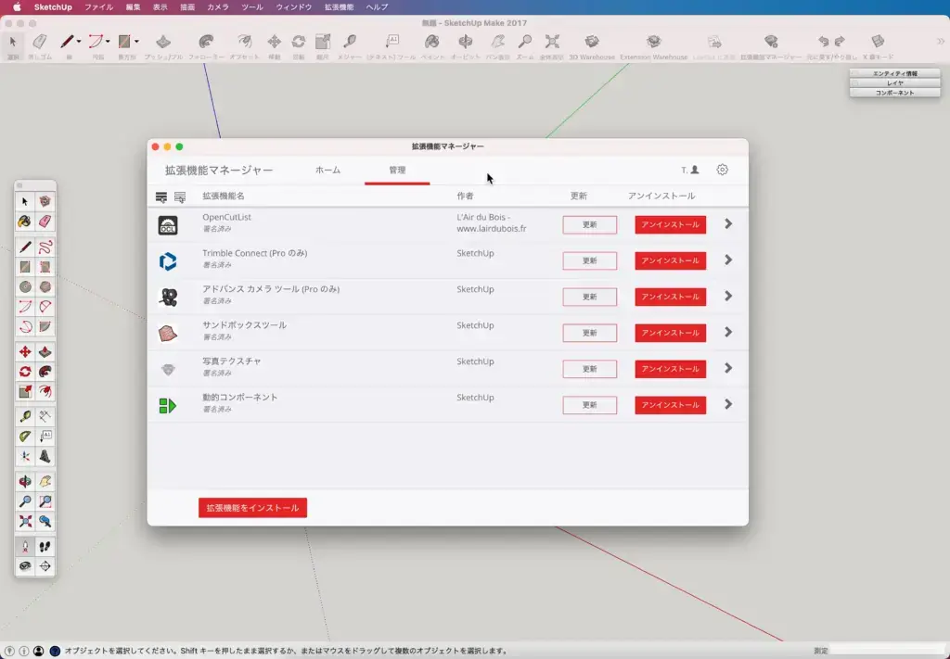Open the Extension Manager settings gear

(722, 170)
